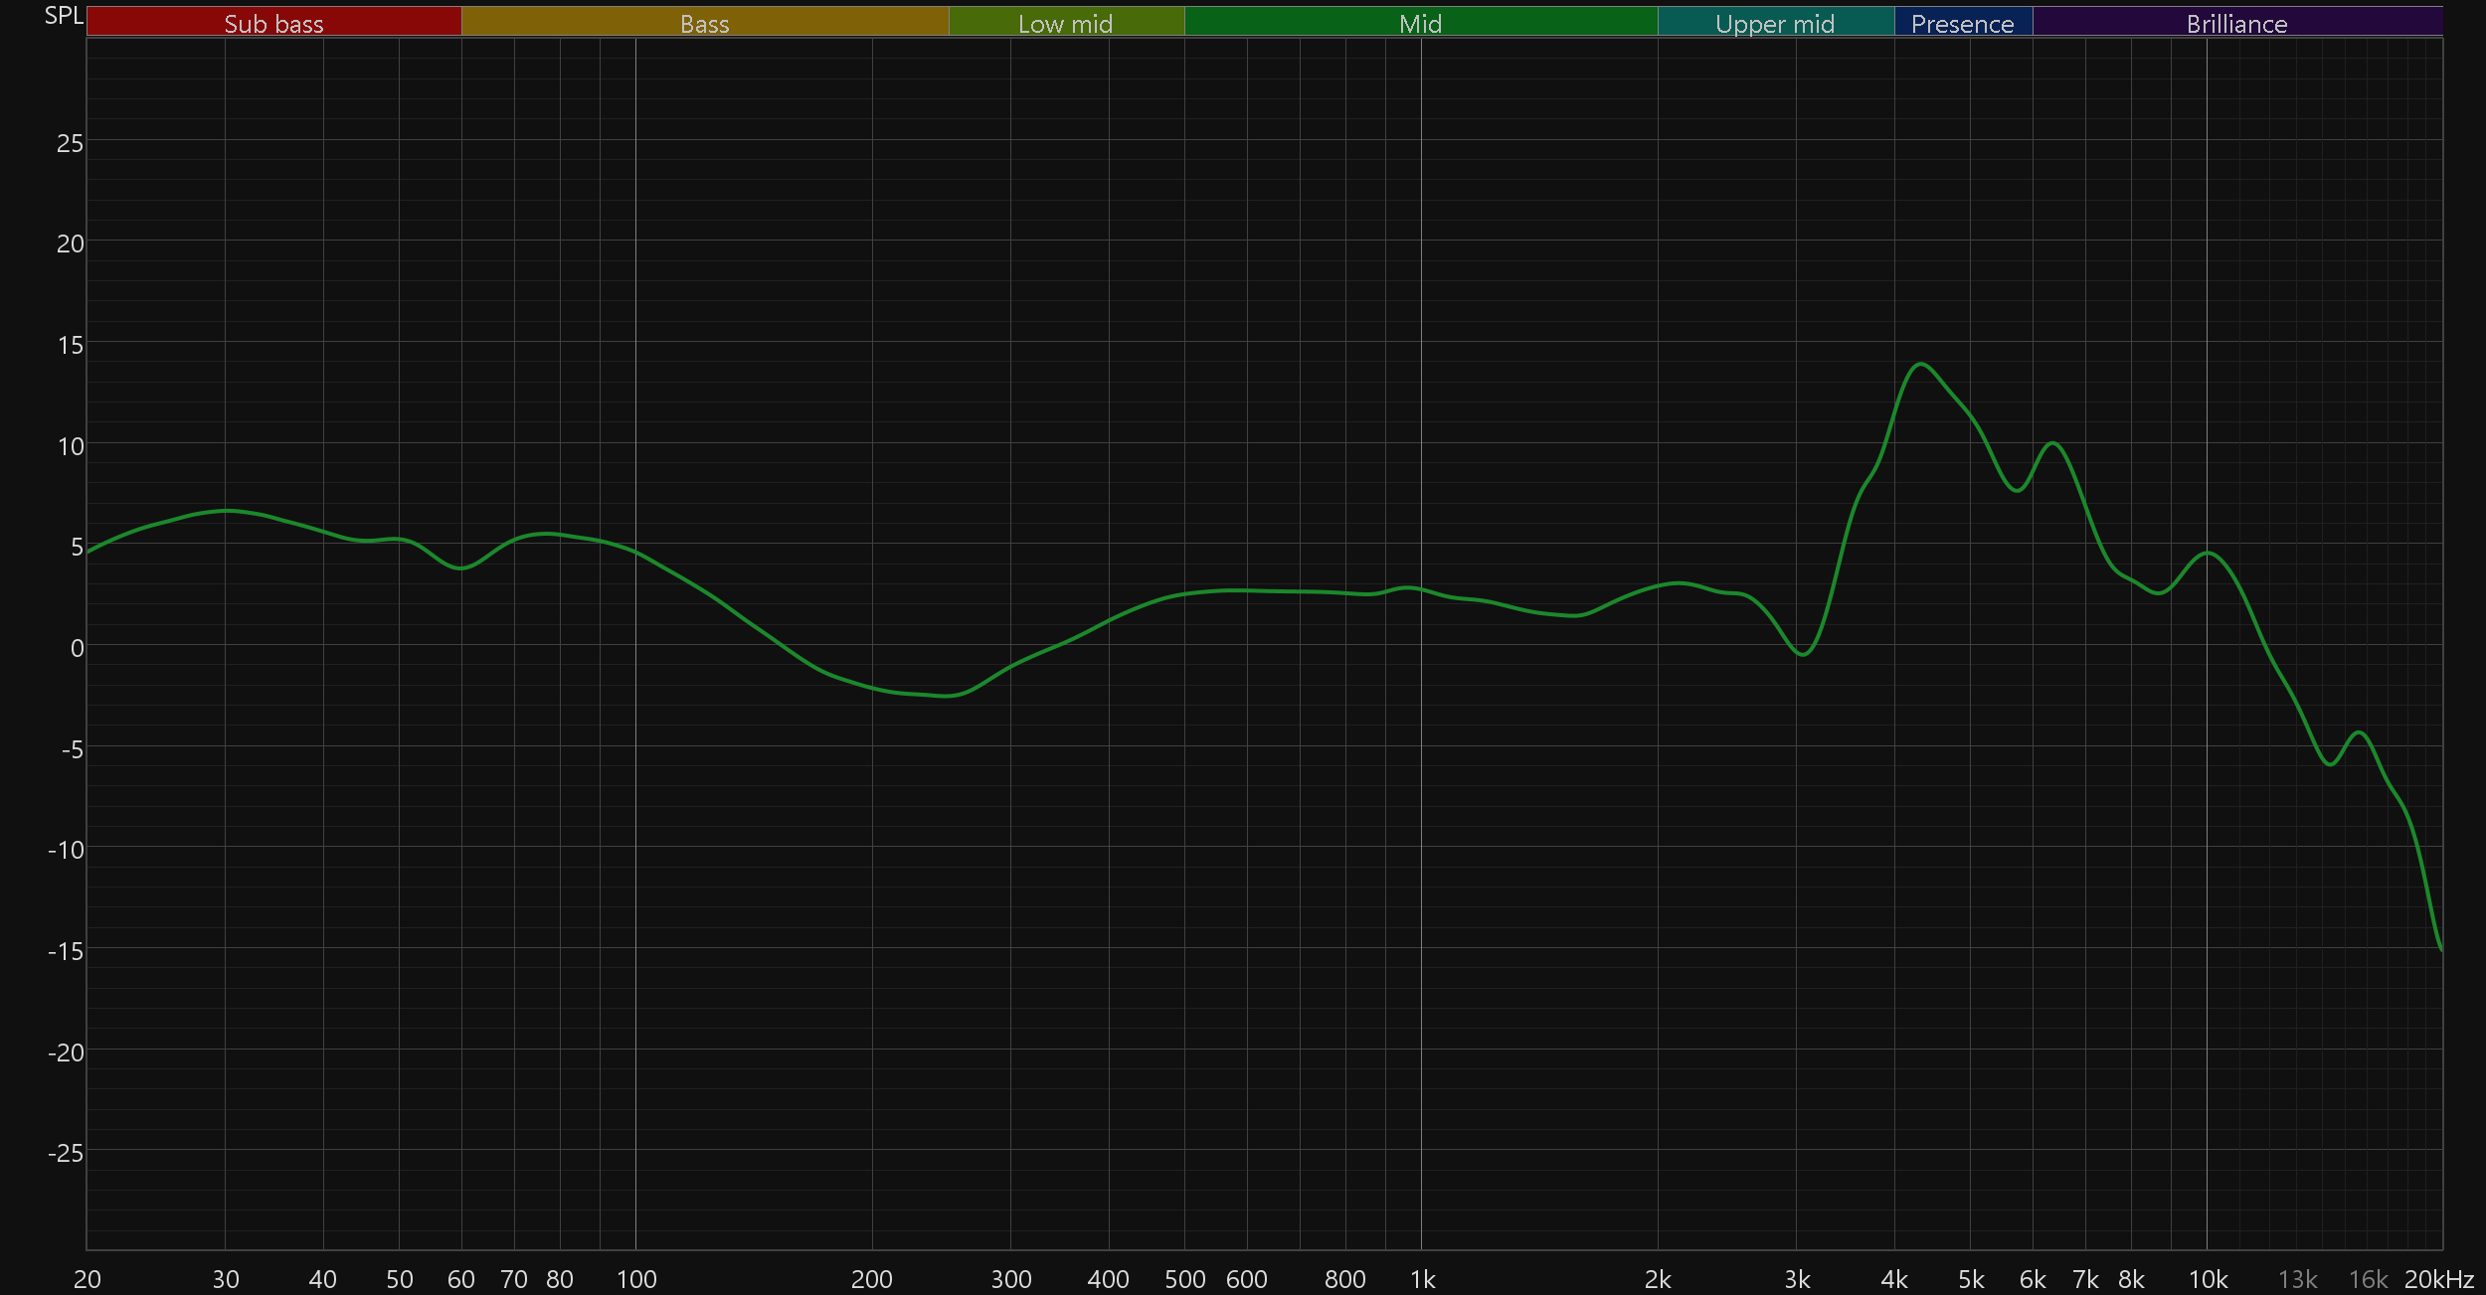The image size is (2486, 1295).
Task: Click the 100 Hz frequency axis label
Action: [x=636, y=1279]
